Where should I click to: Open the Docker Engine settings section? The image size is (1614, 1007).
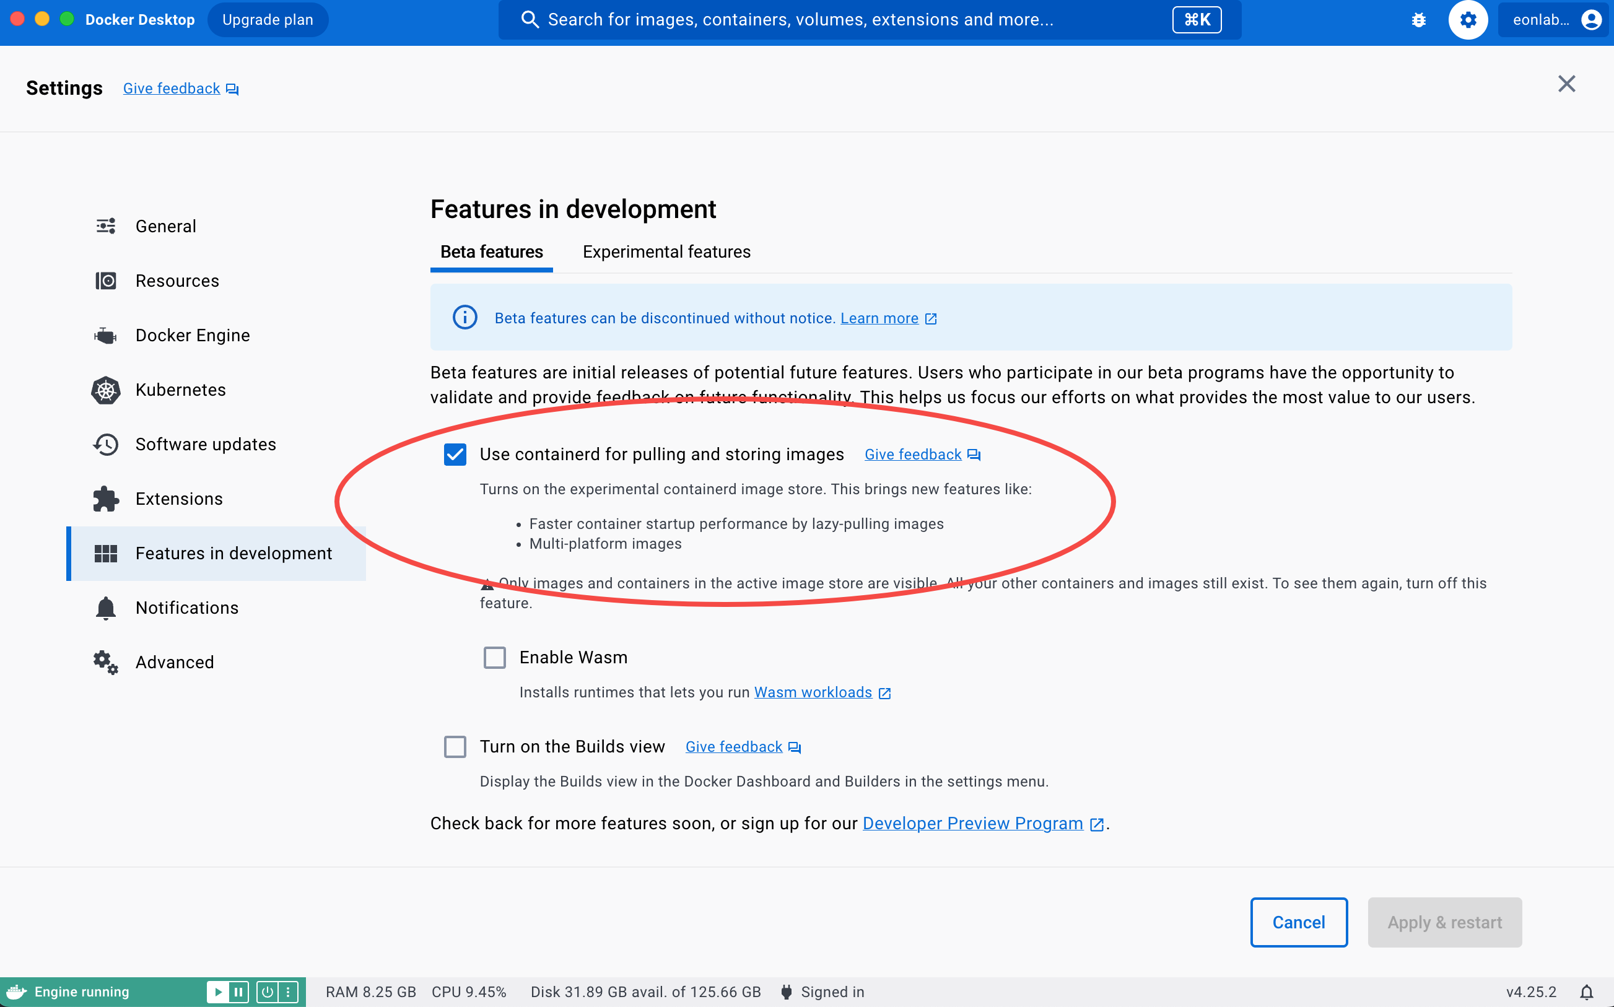pyautogui.click(x=193, y=335)
